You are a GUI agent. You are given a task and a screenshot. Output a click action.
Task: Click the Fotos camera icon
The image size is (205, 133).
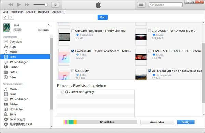click(5, 72)
